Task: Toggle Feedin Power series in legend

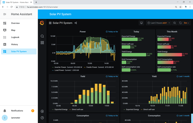Action: [x=99, y=67]
